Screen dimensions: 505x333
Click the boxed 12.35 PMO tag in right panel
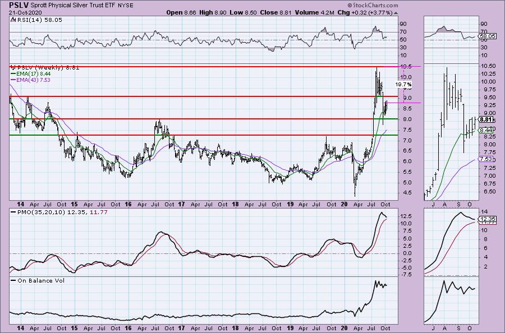pos(488,219)
